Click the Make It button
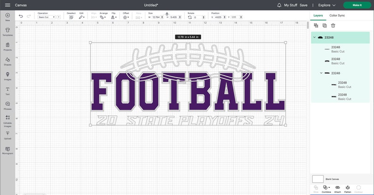Viewport: 374px width, 195px height. [357, 5]
